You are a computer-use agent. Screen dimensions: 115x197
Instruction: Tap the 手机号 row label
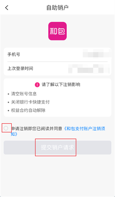14,55
